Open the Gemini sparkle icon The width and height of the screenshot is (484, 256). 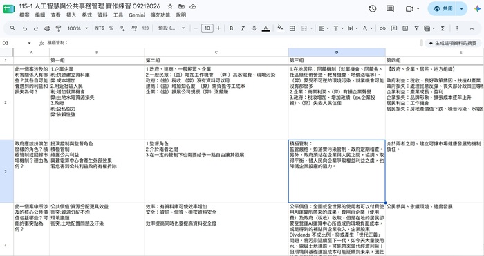[477, 8]
